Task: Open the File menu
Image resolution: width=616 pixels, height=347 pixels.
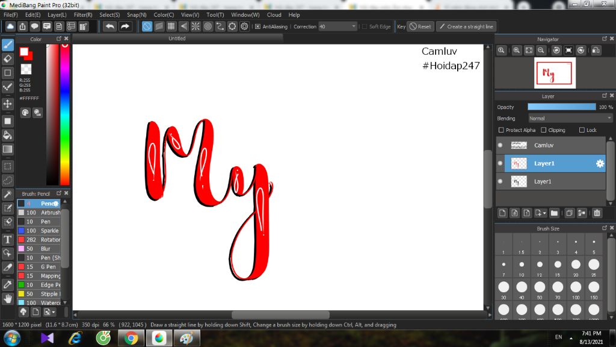Action: click(x=11, y=14)
